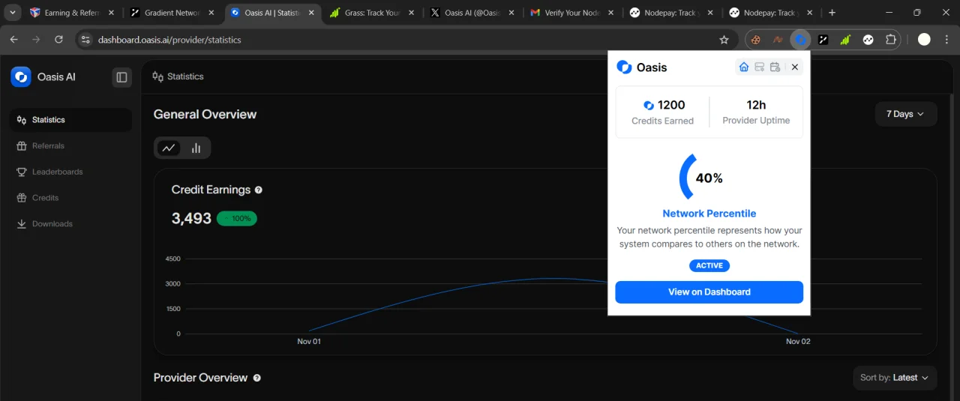Click View on Dashboard button
Viewport: 960px width, 401px height.
click(709, 292)
